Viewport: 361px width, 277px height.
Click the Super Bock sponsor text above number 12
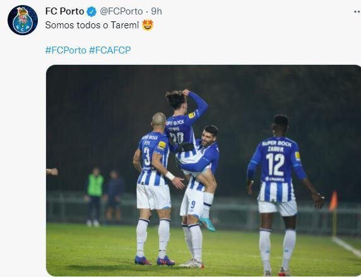pos(276,144)
